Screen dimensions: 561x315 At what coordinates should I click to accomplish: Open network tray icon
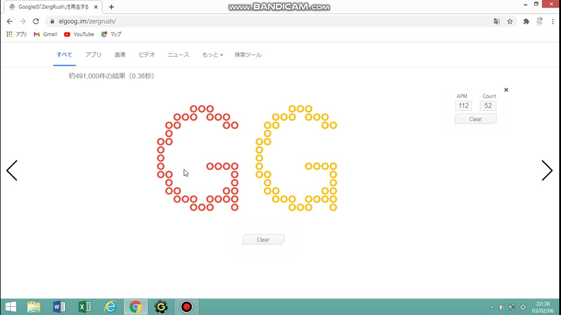512,307
